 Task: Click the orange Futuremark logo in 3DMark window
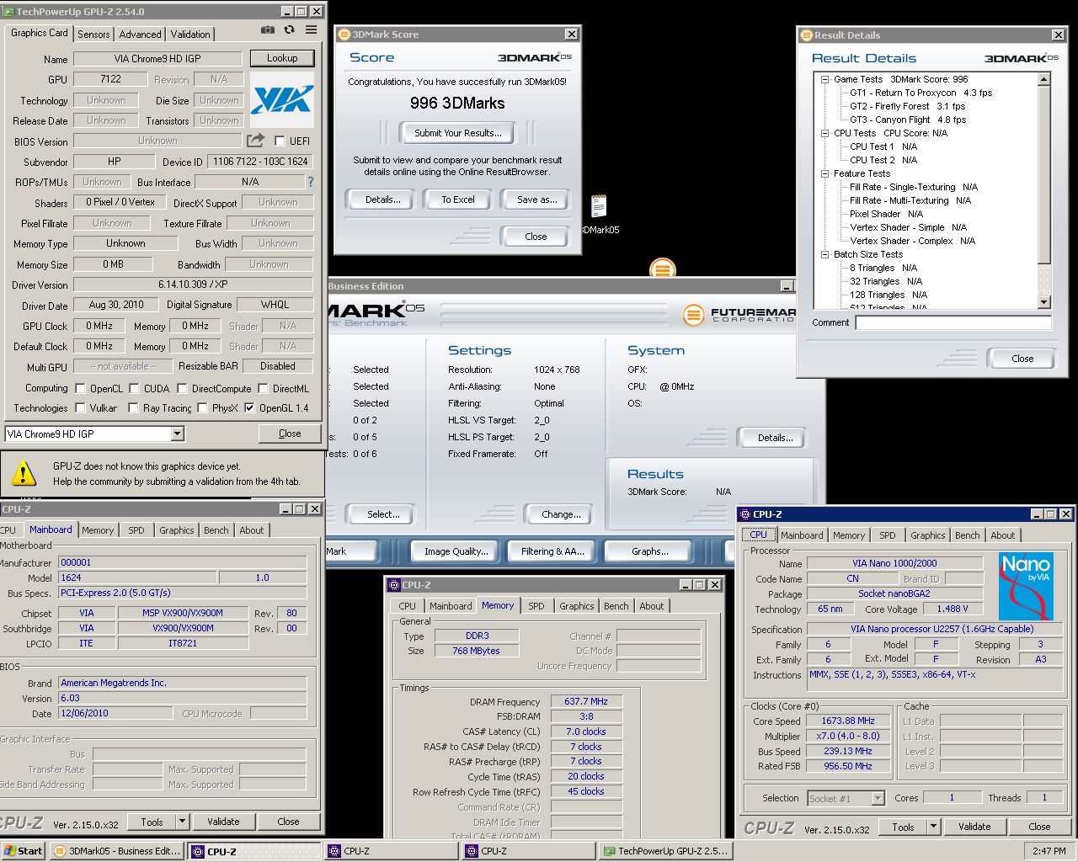[693, 316]
